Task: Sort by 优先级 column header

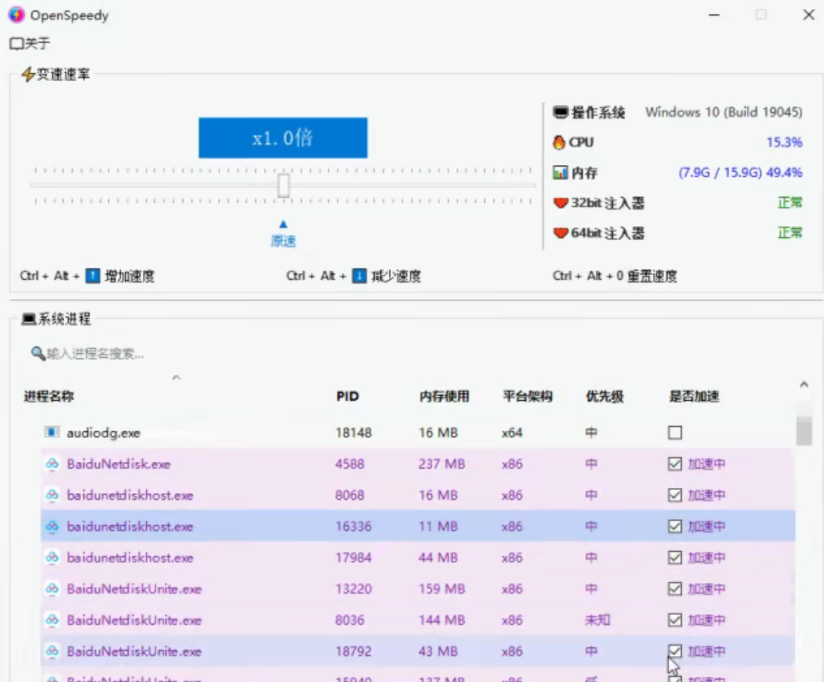Action: 605,396
